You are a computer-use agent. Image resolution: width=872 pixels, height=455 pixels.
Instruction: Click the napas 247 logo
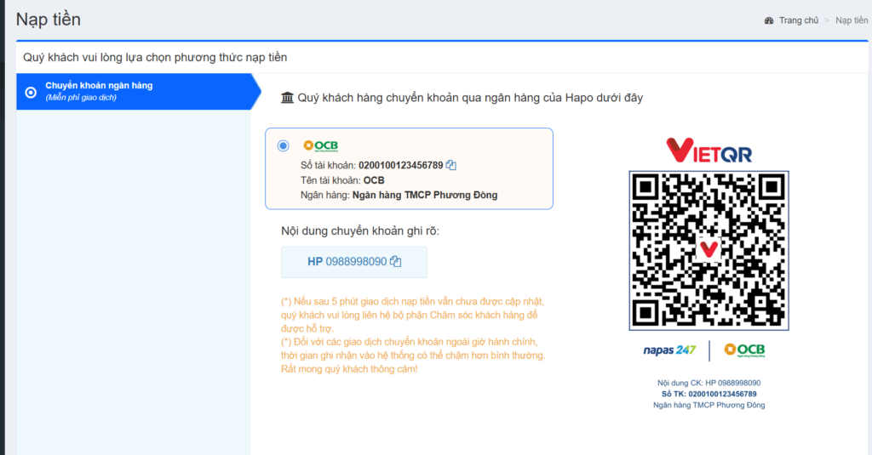[x=670, y=350]
